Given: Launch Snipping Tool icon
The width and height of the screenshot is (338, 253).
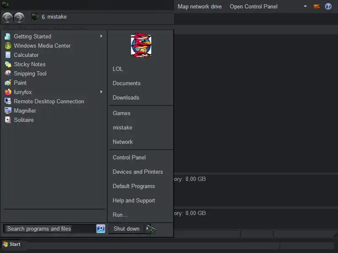Looking at the screenshot, I should [8, 73].
